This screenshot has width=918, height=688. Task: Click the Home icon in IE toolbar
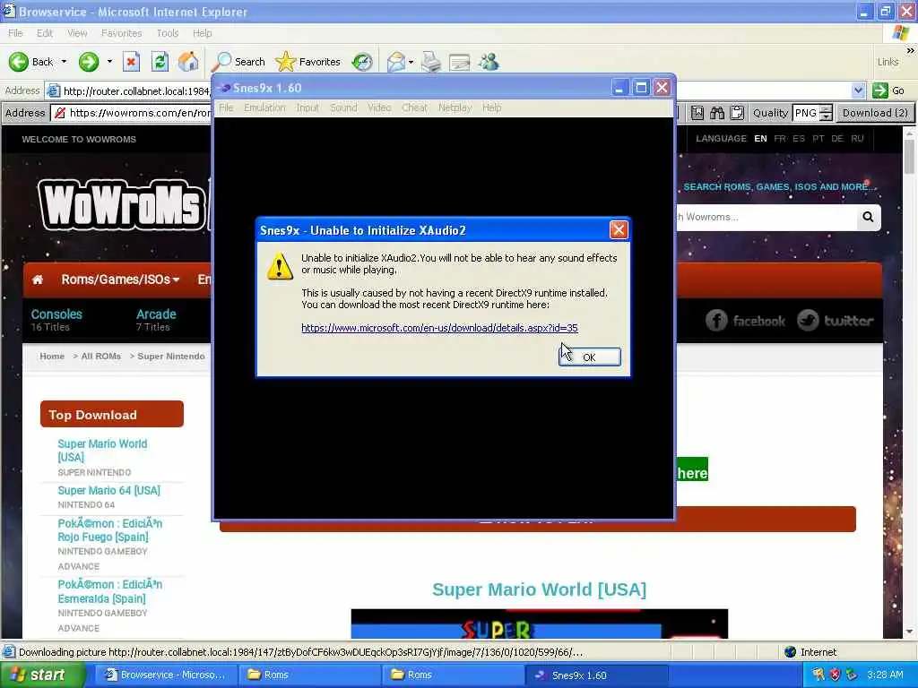pyautogui.click(x=188, y=62)
